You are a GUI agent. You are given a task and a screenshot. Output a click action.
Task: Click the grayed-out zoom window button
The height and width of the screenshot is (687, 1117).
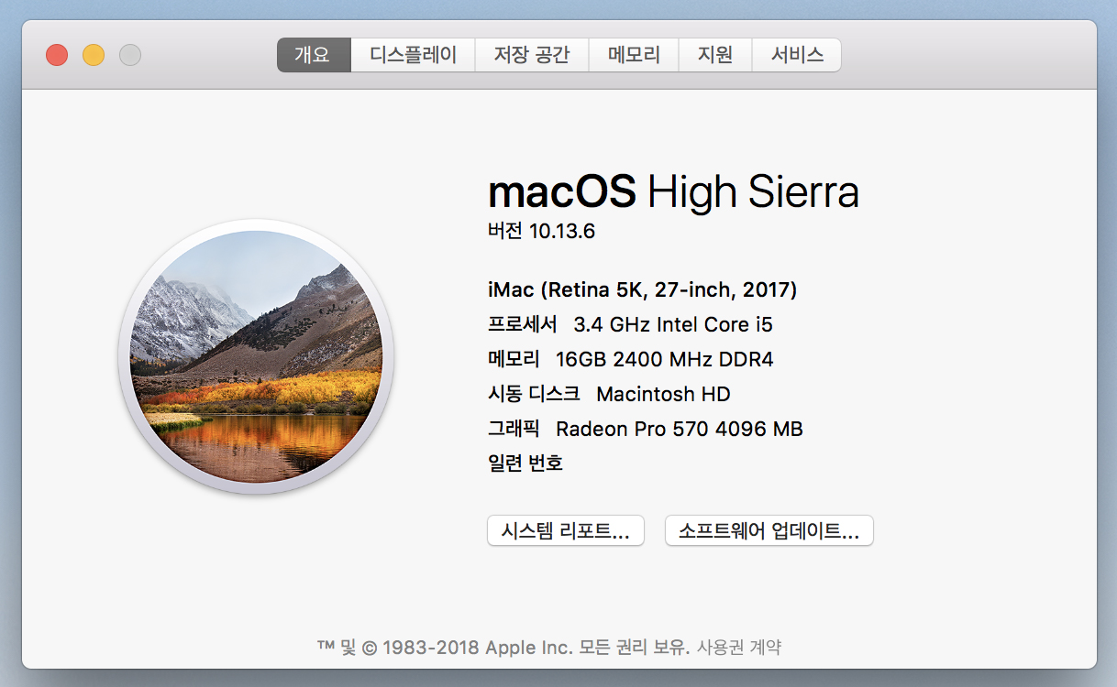click(130, 55)
